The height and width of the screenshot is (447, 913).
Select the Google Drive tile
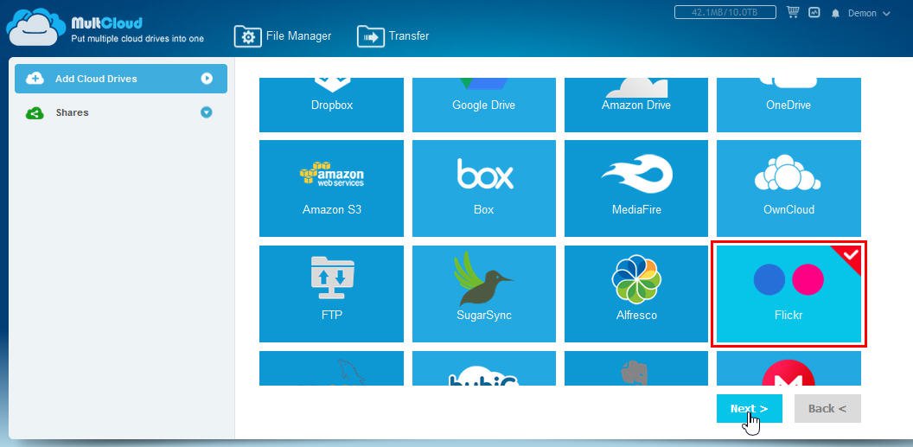pyautogui.click(x=484, y=105)
